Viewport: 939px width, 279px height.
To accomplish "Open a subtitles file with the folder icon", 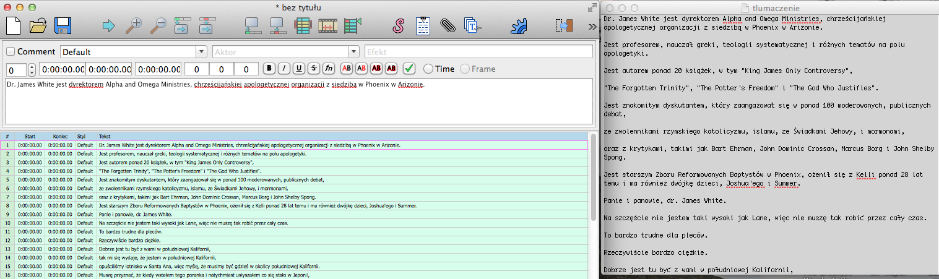I will coord(38,26).
